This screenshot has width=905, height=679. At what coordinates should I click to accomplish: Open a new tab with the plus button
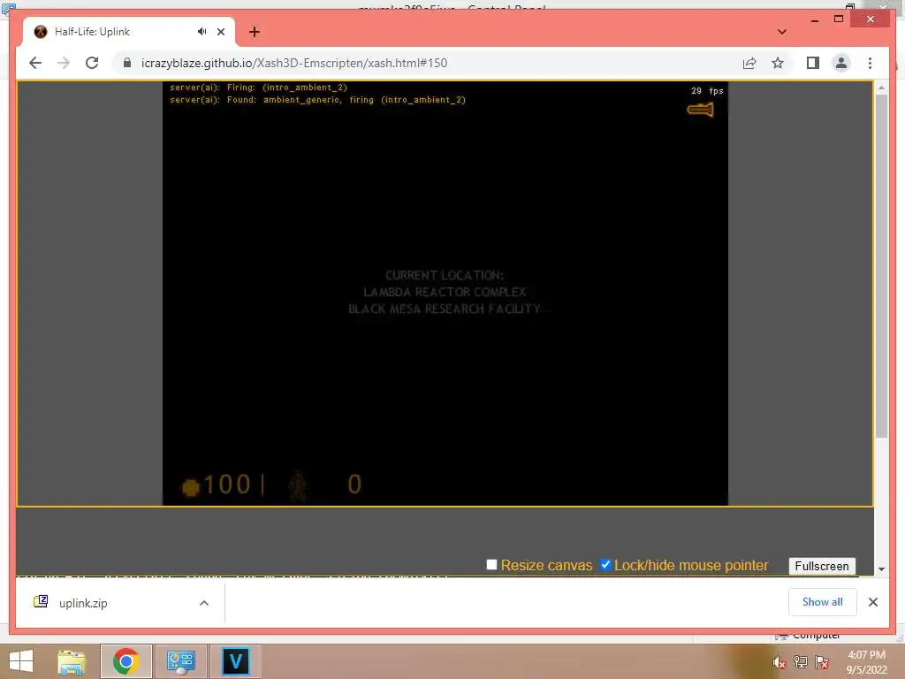point(255,32)
